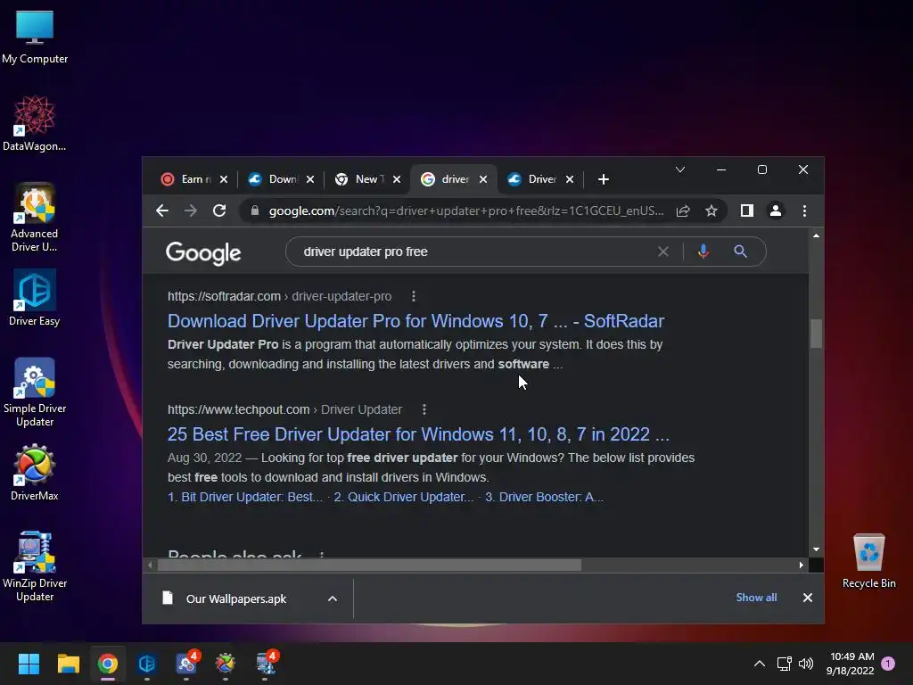Start Google voice search
Image resolution: width=913 pixels, height=685 pixels.
click(703, 252)
